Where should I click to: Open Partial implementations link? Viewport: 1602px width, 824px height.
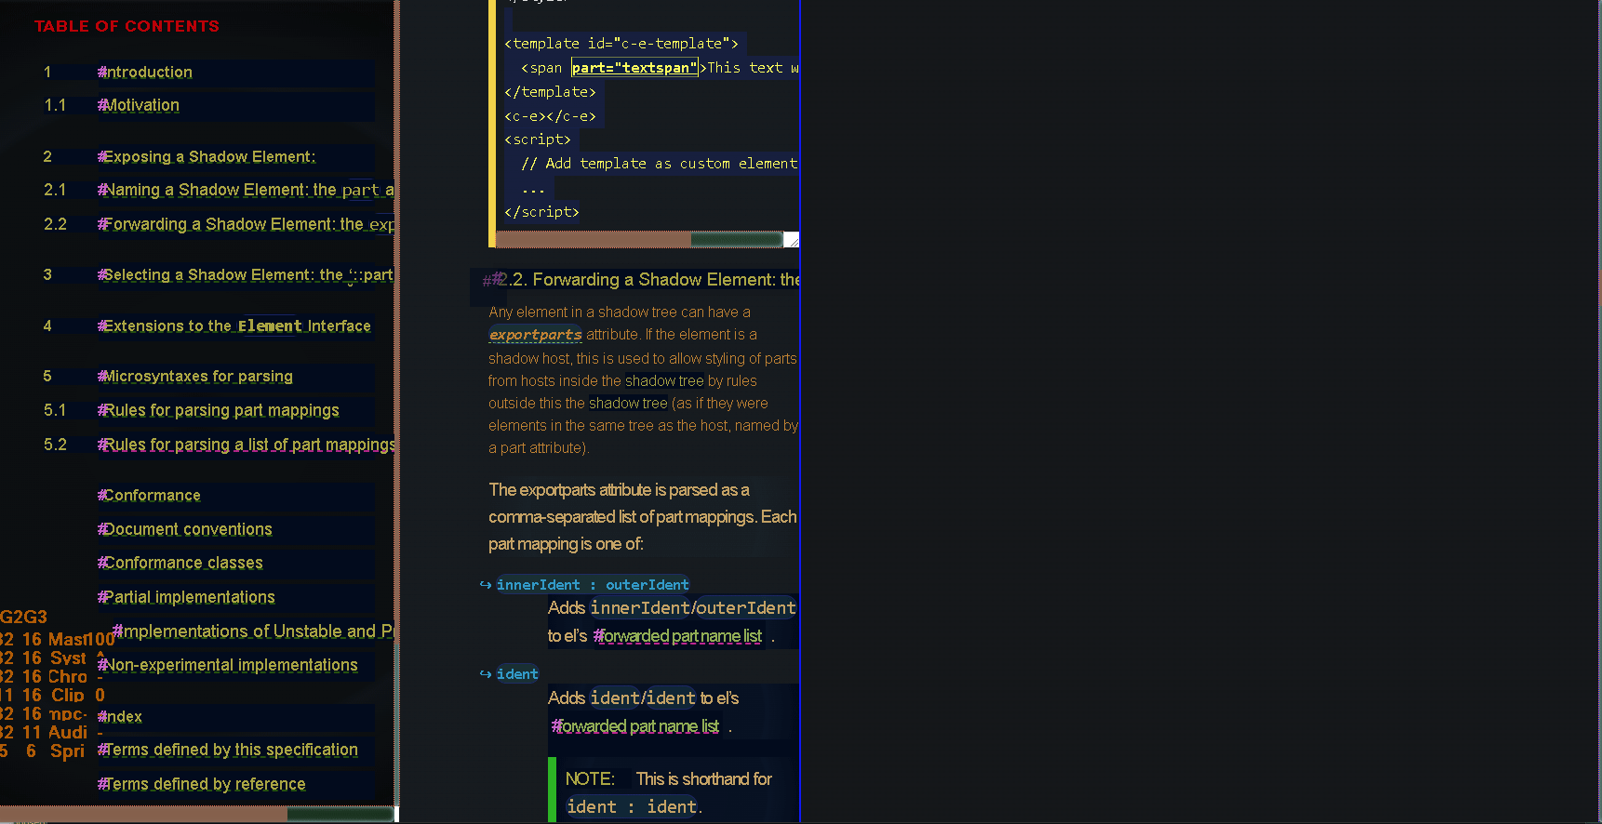pyautogui.click(x=186, y=598)
